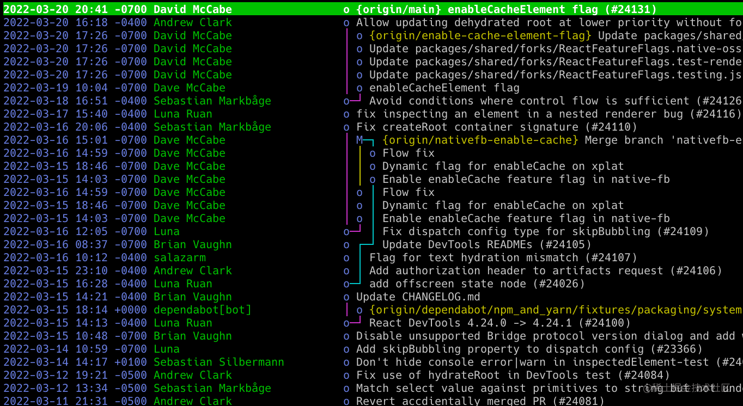Select 'Merge branch nativefb-e' commit message

coord(663,140)
